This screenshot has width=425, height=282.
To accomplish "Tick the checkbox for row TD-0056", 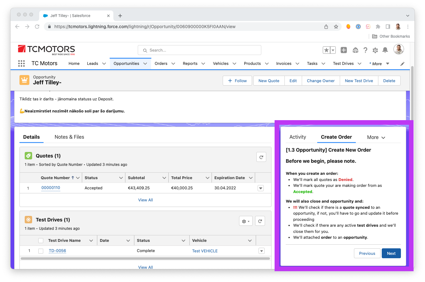I will click(41, 251).
